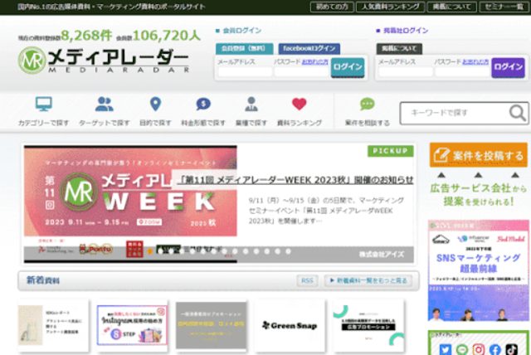Open カテゴリーで探す monitor icon
531x355 pixels.
(44, 104)
